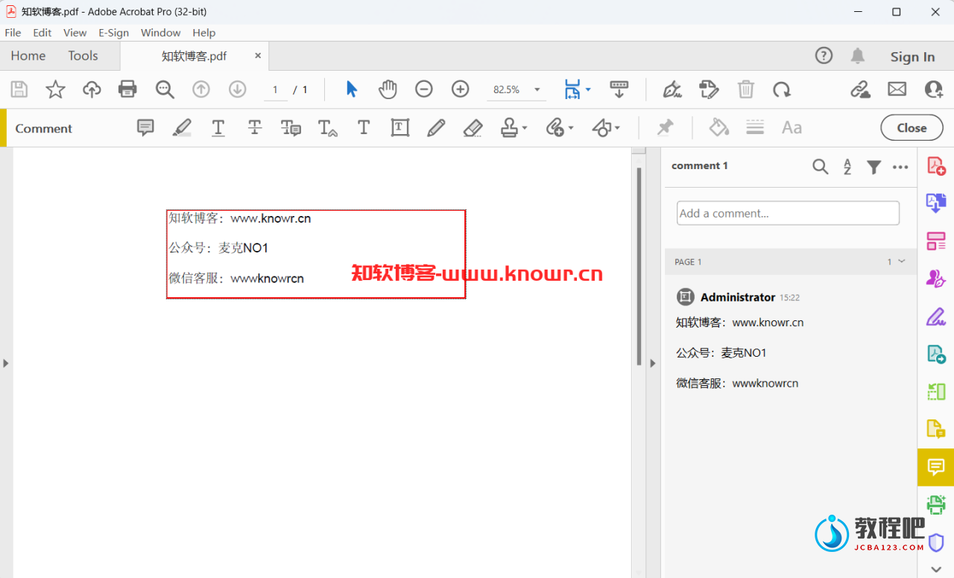Screen dimensions: 954x578
Task: Open the drawing shapes dropdown
Action: [x=605, y=128]
